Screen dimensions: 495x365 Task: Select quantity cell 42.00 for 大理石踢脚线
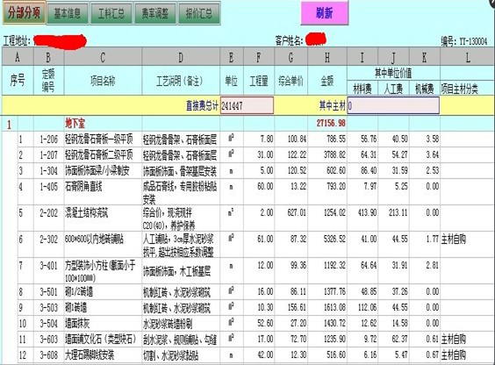point(265,354)
